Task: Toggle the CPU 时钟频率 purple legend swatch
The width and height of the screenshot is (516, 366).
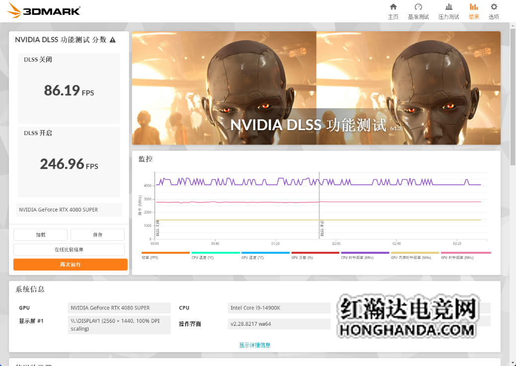Action: click(366, 253)
